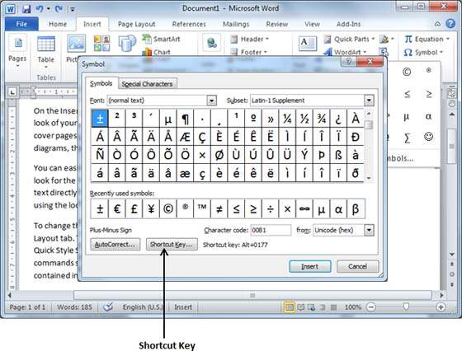Expand the from Unicode (hex) dropdown
Image resolution: width=462 pixels, height=351 pixels.
click(x=369, y=230)
